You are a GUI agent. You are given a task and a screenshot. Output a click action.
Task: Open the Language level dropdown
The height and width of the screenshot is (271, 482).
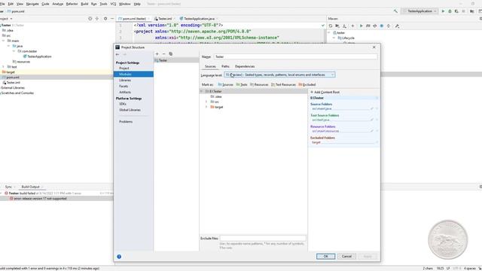279,75
